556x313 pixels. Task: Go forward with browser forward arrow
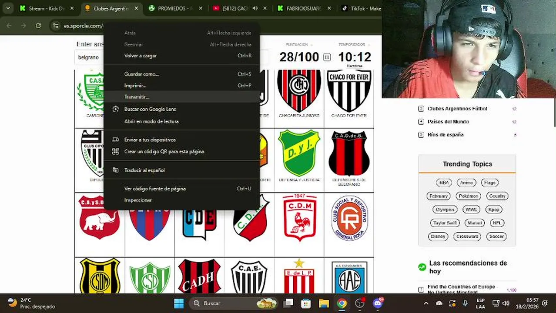click(23, 26)
